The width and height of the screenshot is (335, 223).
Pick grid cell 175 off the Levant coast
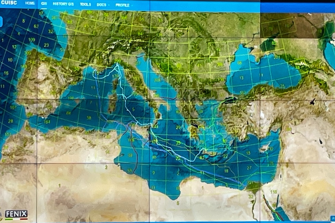coord(271,164)
